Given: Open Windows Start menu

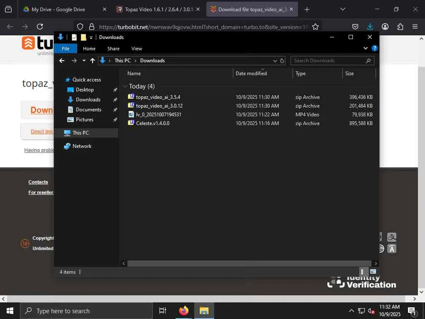Looking at the screenshot, I should (x=10, y=311).
